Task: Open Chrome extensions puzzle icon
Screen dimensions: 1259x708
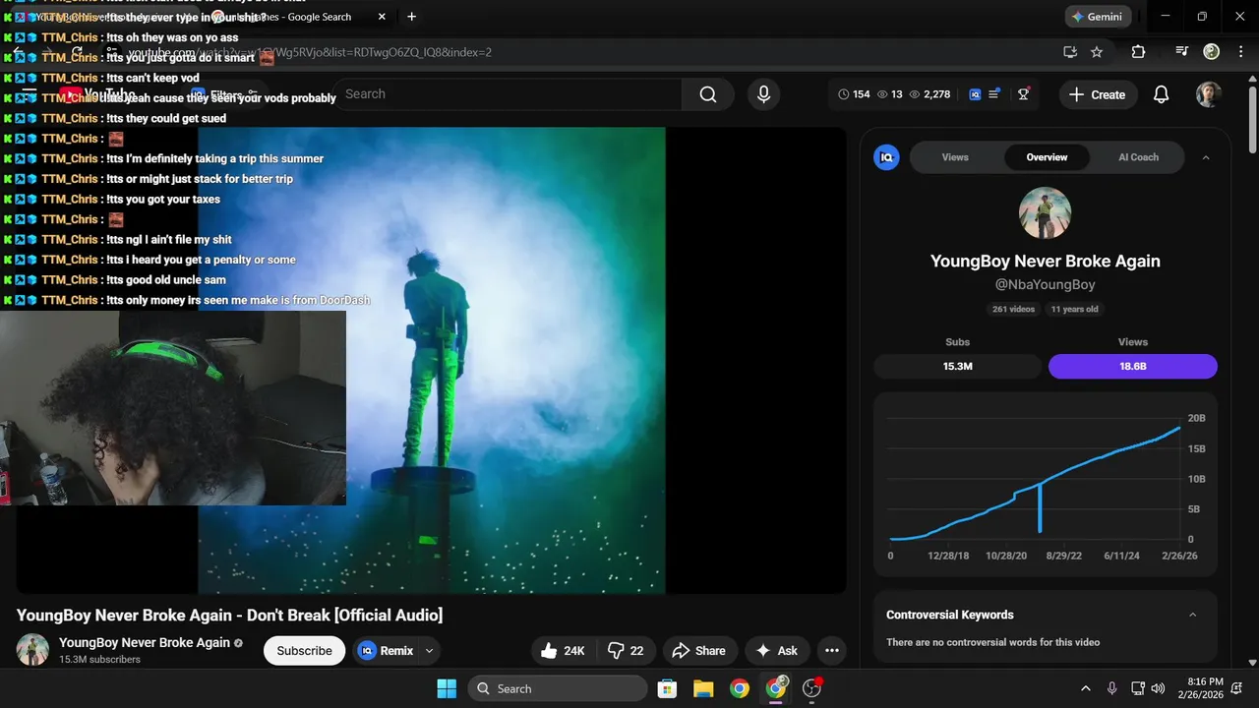Action: (x=1138, y=52)
